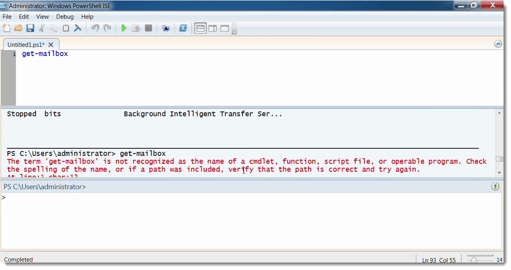The height and width of the screenshot is (270, 511).
Task: Save the script with floppy disk icon
Action: (30, 28)
